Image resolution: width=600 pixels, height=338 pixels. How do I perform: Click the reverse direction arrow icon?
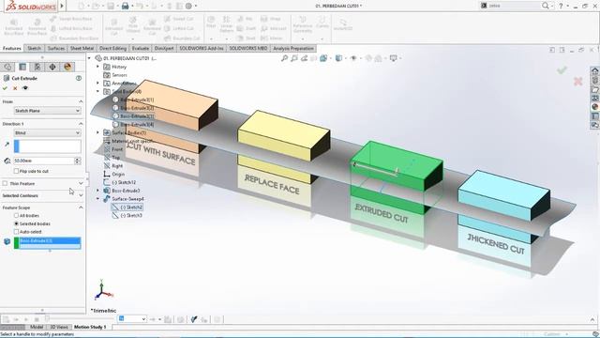pyautogui.click(x=7, y=145)
